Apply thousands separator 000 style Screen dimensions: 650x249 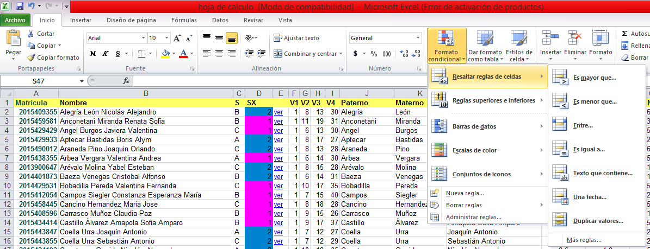386,53
